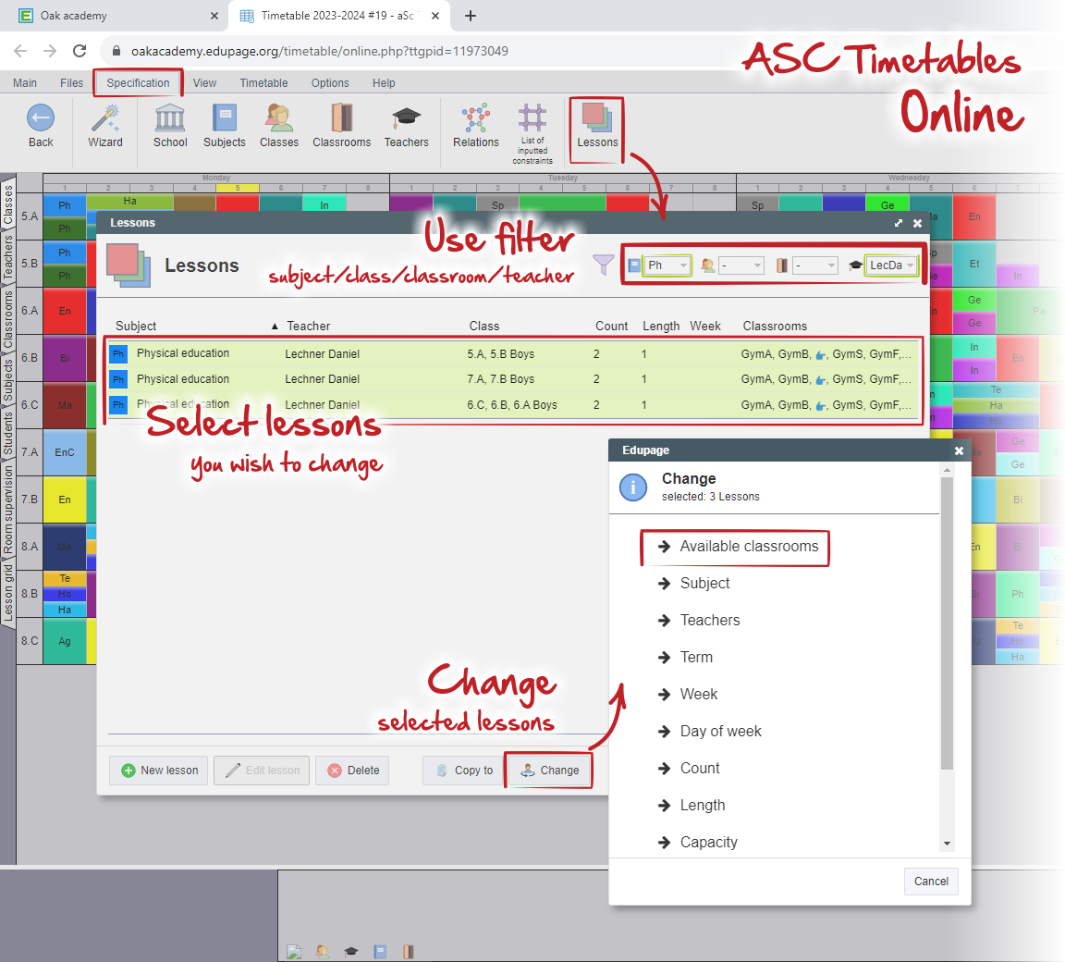Click the site lock icon in address bar
Viewport: 1065px width, 962px height.
click(116, 51)
